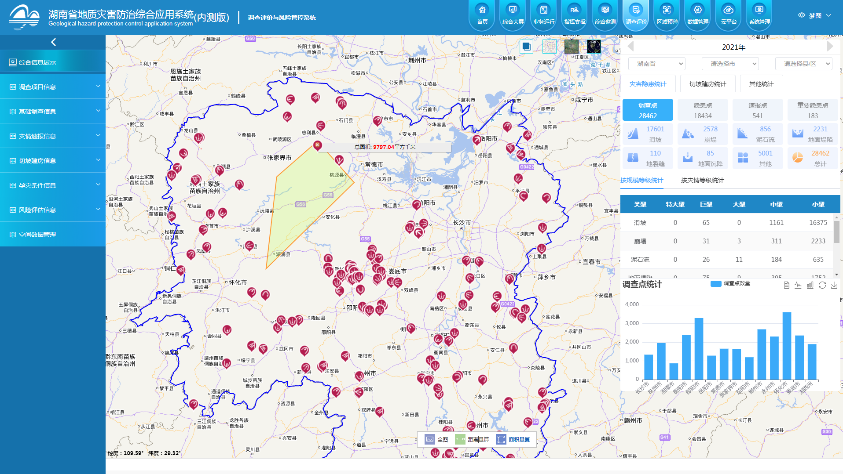843x474 pixels.
Task: Activate the 距离量算 distance measure tool
Action: [x=473, y=439]
